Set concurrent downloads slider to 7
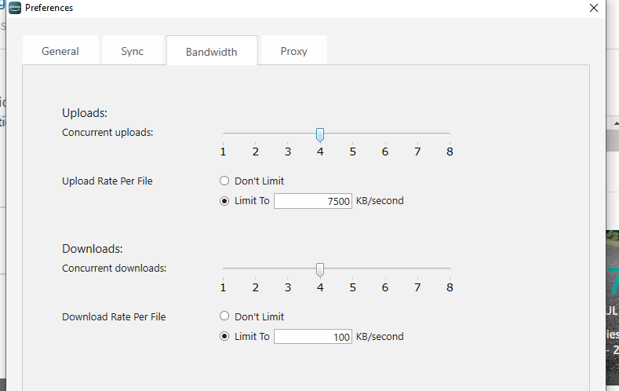The height and width of the screenshot is (391, 619). tap(417, 269)
